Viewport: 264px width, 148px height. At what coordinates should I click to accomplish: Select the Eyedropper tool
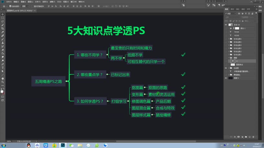click(x=3, y=32)
